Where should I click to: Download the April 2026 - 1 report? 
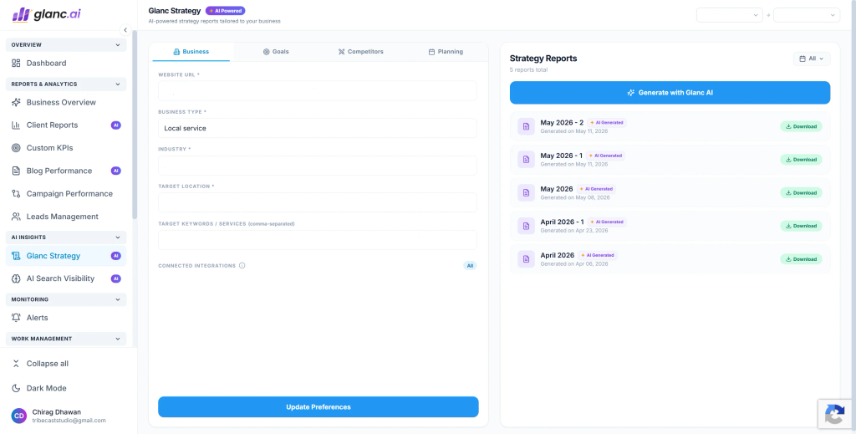(x=801, y=226)
